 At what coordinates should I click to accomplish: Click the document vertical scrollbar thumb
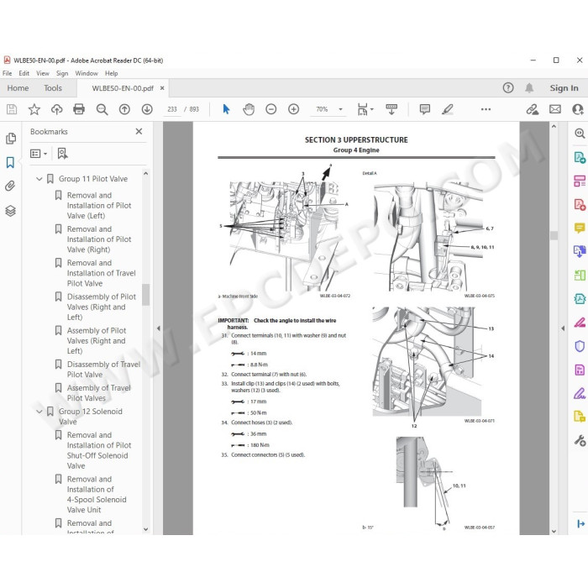tap(554, 235)
